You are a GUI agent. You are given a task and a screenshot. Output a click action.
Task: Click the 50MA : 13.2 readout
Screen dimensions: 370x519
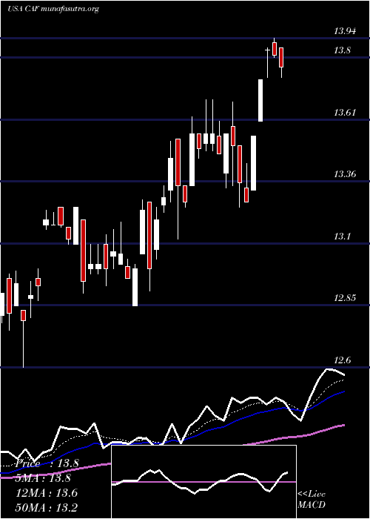pos(47,507)
